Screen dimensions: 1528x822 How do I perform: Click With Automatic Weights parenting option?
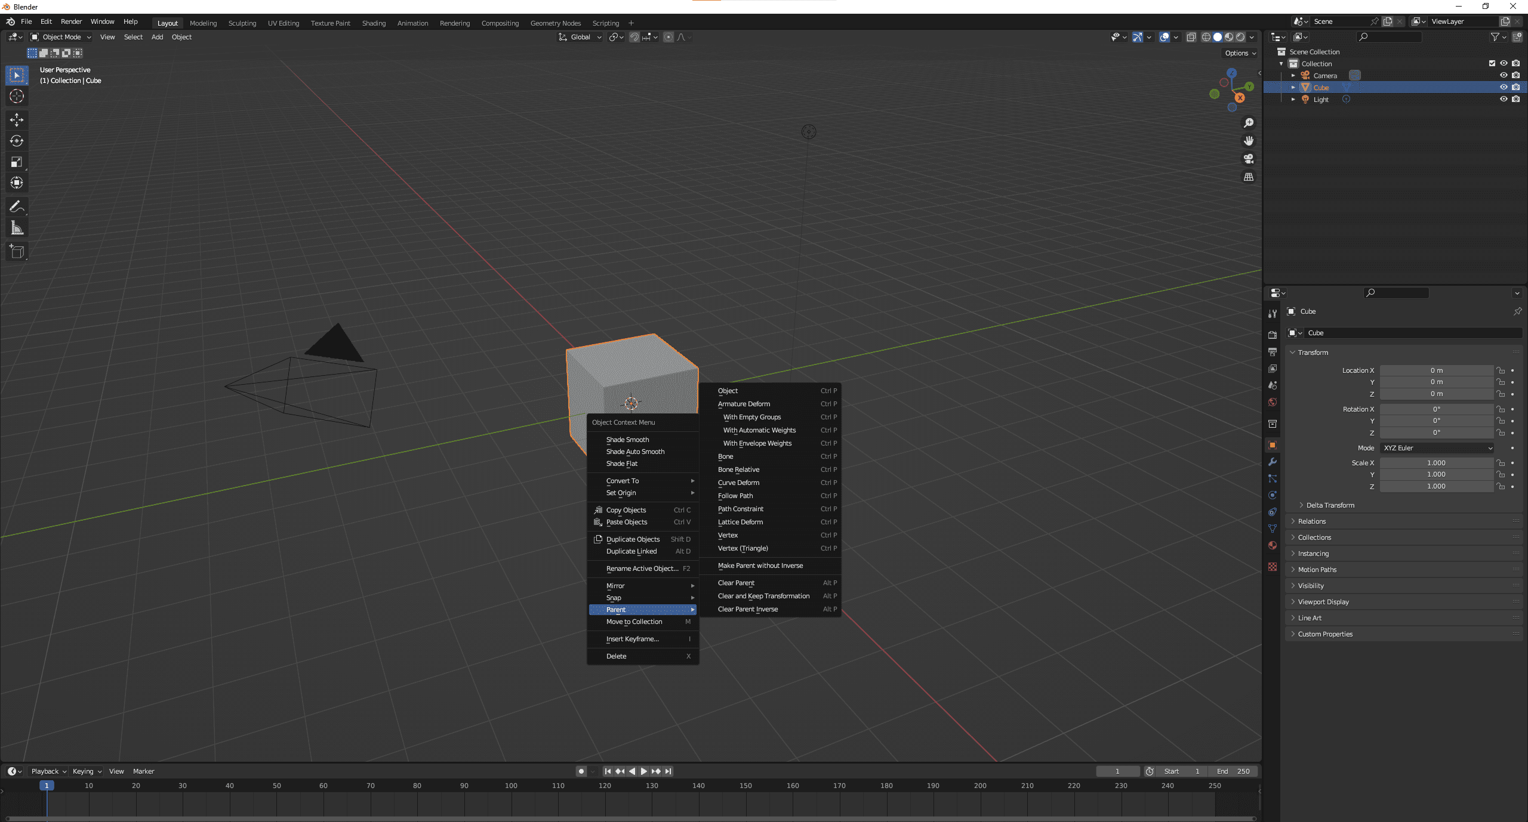click(759, 429)
